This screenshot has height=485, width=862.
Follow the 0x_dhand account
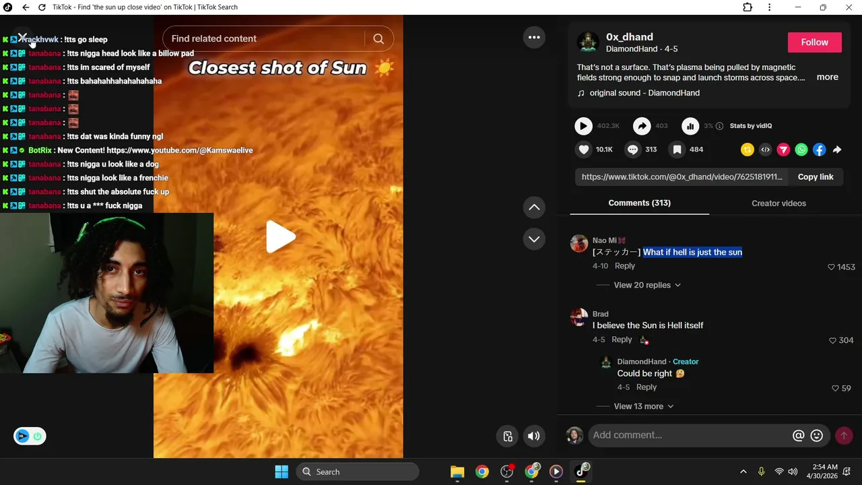[814, 42]
